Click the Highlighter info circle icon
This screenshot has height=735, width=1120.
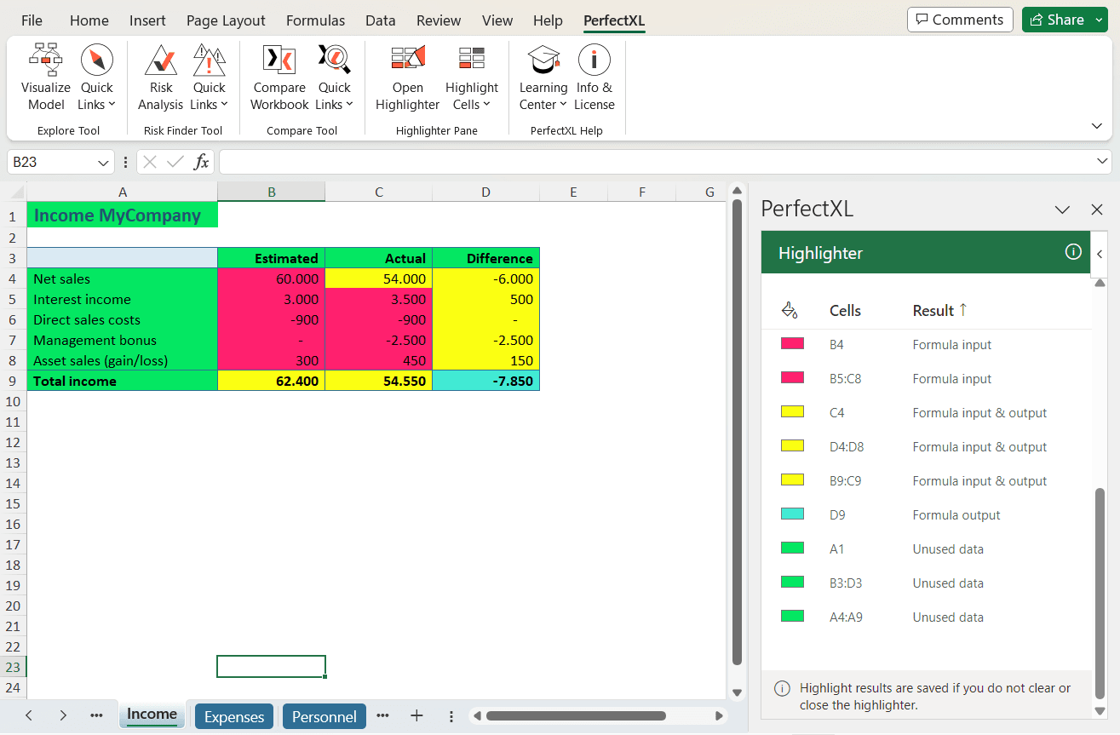pos(1073,252)
